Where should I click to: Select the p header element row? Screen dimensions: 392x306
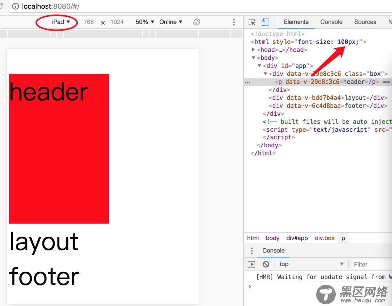click(x=318, y=82)
